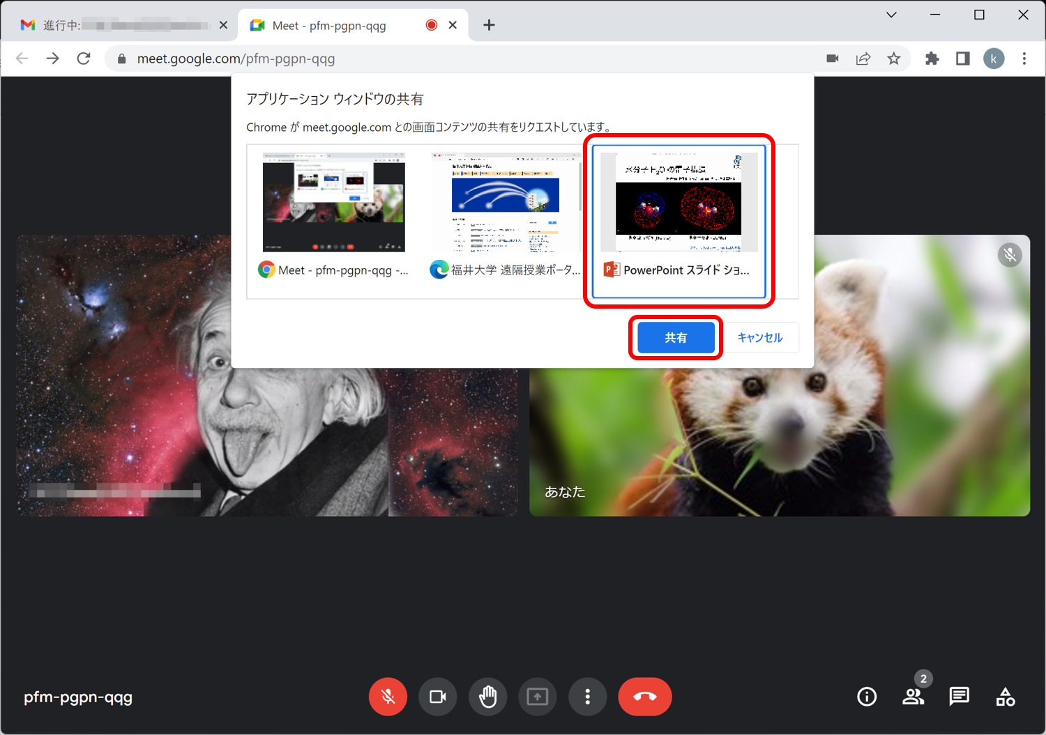Open the Chrome profile avatar k
Viewport: 1046px width, 735px height.
[x=994, y=59]
